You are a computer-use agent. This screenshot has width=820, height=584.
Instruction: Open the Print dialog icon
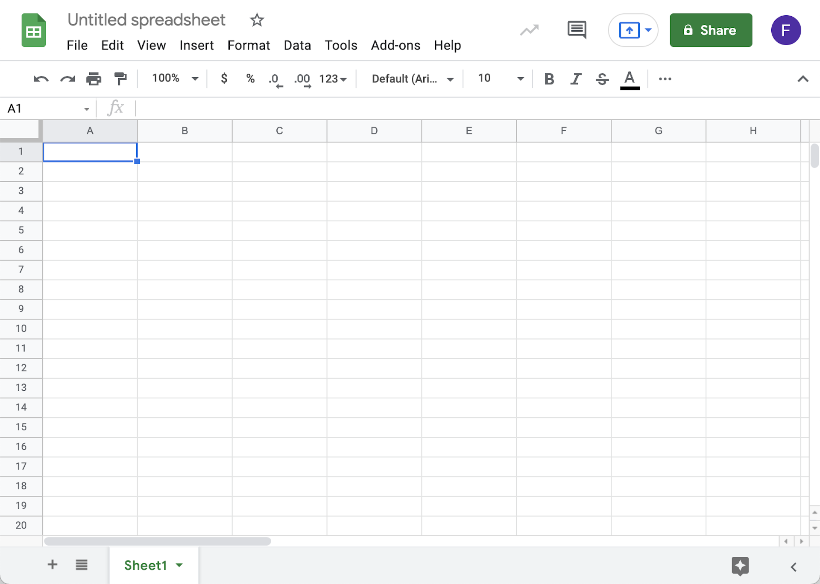tap(94, 78)
